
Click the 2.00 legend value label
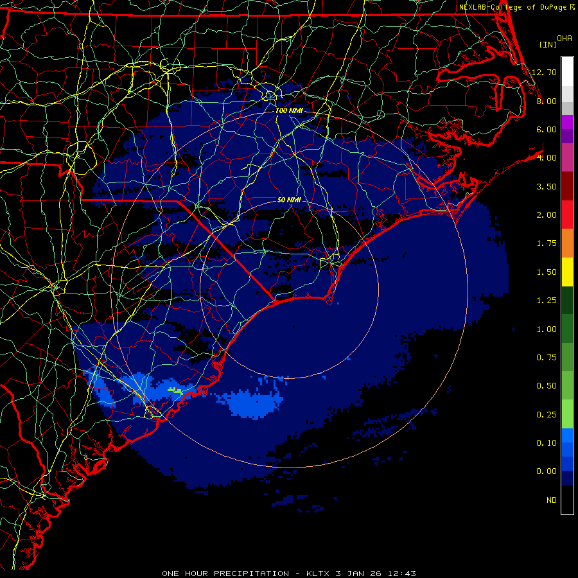point(547,215)
